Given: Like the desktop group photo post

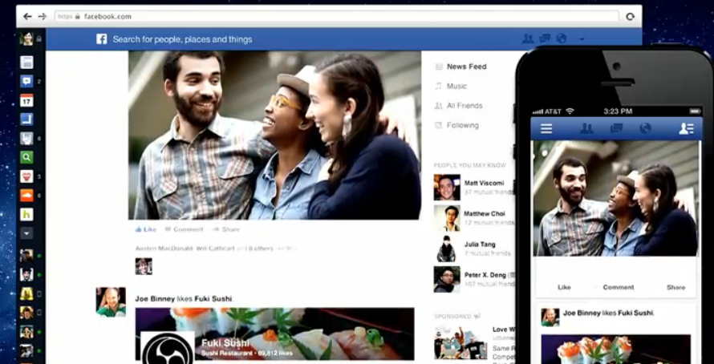Looking at the screenshot, I should pyautogui.click(x=146, y=229).
